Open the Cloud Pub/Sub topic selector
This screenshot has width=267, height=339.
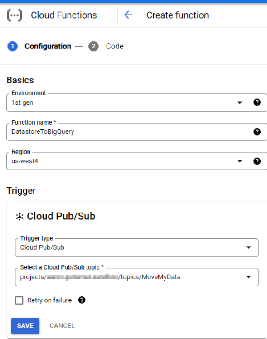point(136,277)
